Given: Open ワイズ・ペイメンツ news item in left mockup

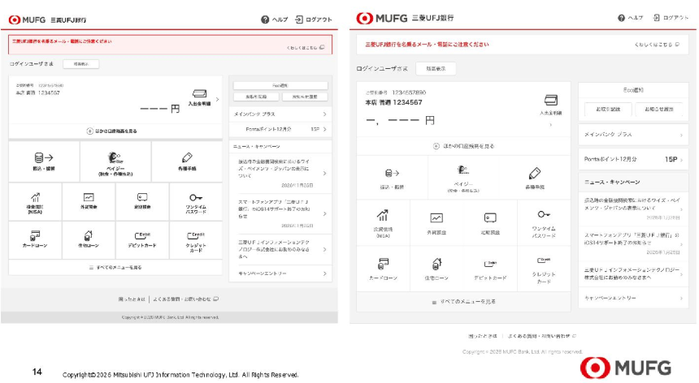Looking at the screenshot, I should coord(280,173).
